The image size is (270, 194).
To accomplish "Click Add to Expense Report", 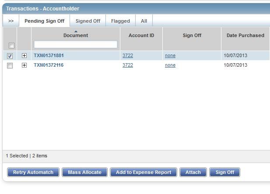I will point(144,172).
